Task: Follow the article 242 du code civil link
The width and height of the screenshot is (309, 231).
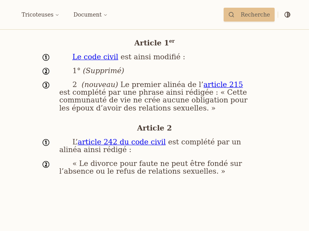Action: pos(122,142)
